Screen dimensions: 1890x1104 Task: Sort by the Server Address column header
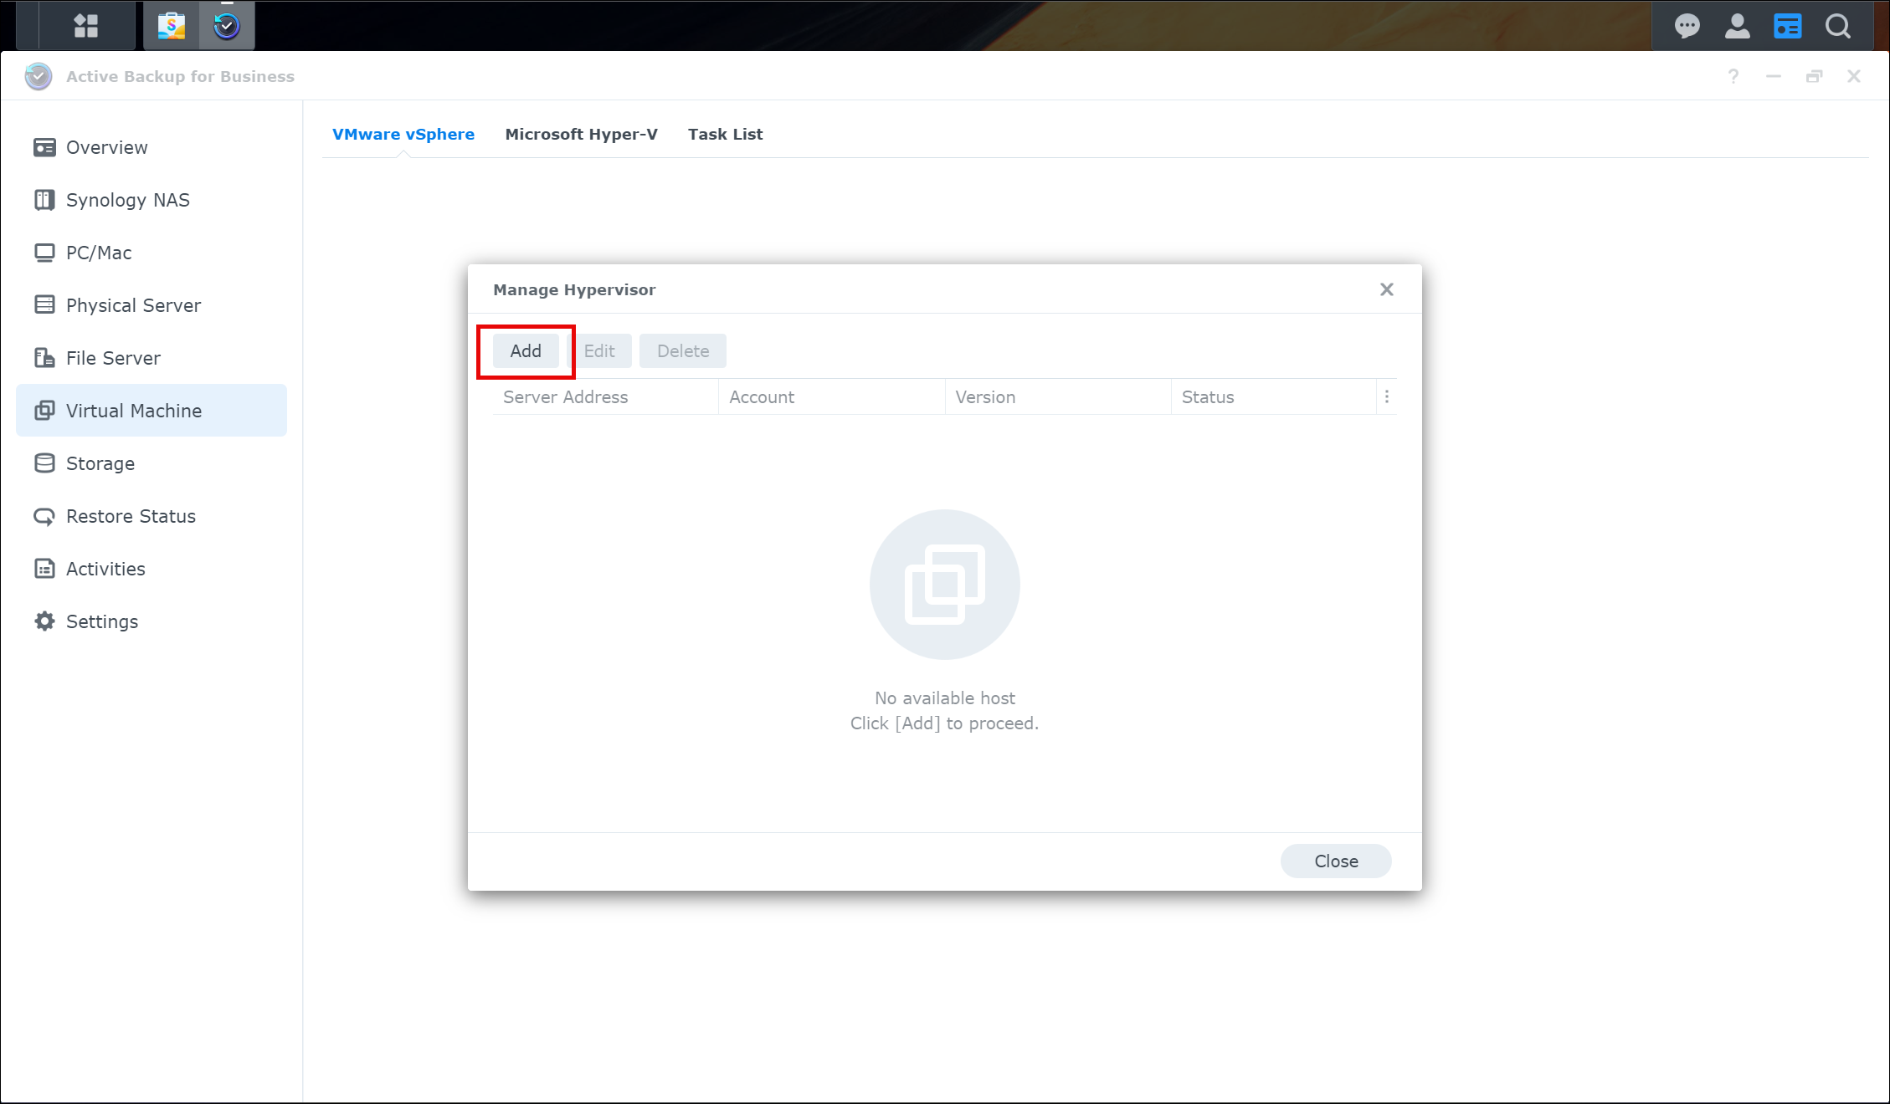pos(565,397)
